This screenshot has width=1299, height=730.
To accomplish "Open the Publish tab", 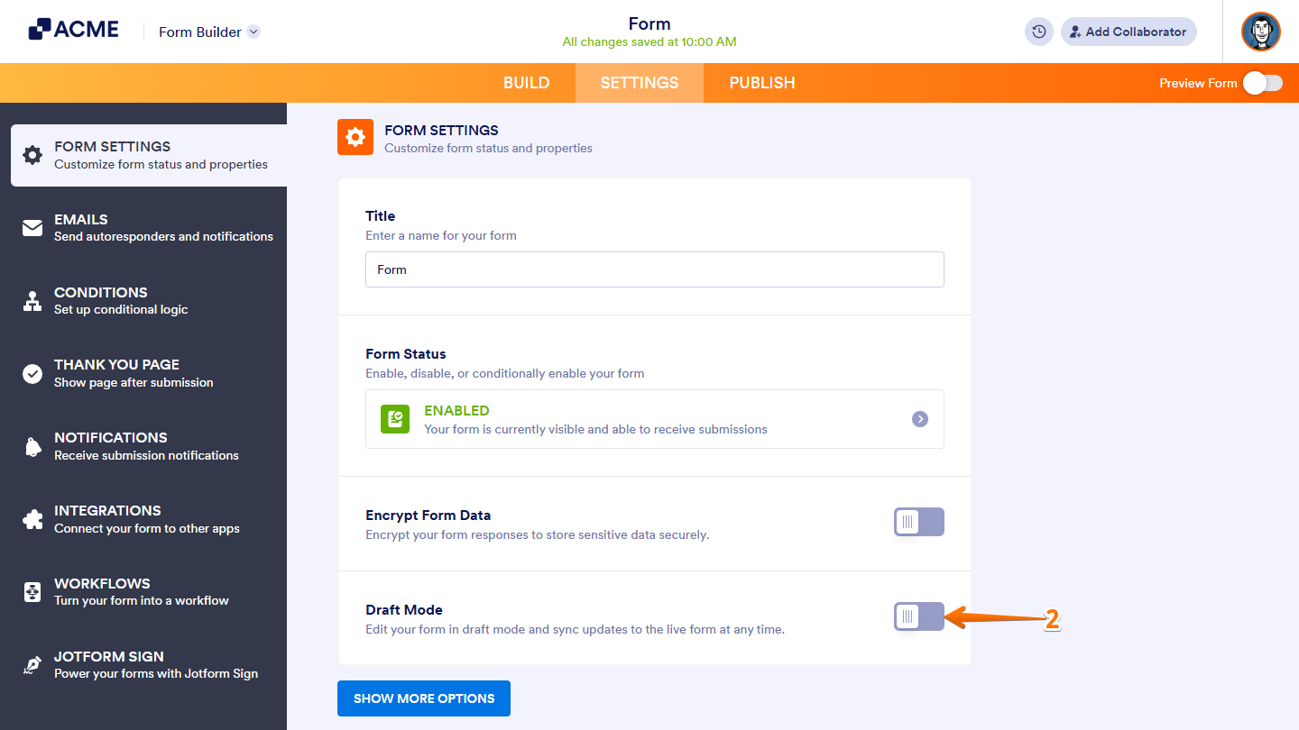I will (x=761, y=82).
